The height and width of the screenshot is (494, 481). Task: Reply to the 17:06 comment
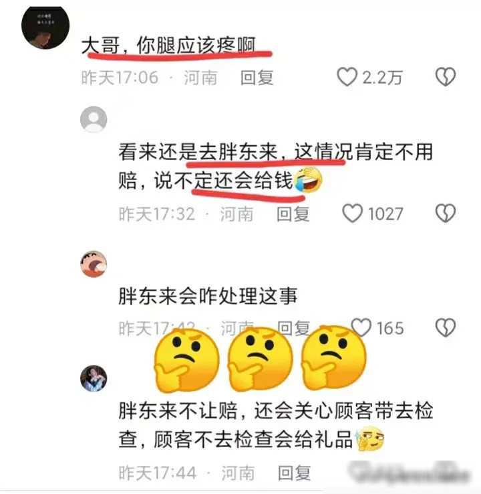pos(257,78)
